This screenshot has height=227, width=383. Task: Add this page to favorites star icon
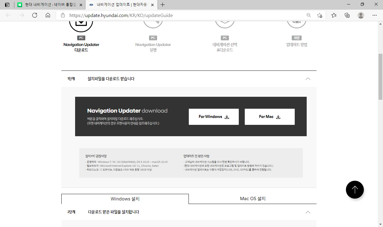(x=320, y=15)
